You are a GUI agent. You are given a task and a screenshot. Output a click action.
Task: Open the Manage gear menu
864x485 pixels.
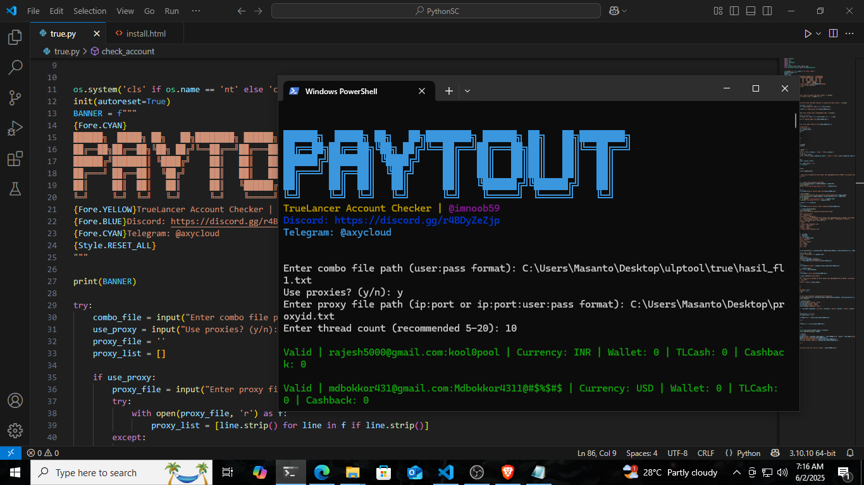point(15,431)
